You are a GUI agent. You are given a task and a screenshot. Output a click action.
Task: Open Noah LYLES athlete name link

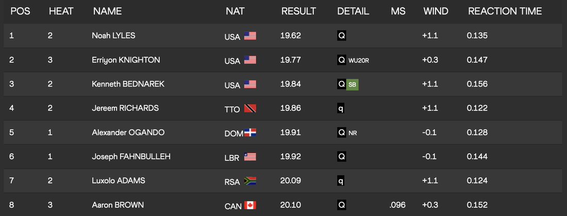(114, 36)
